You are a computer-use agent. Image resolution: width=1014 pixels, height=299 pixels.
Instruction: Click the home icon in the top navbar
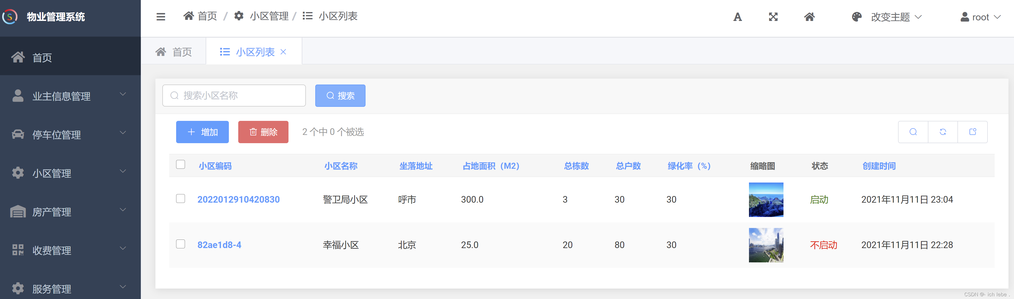[810, 17]
